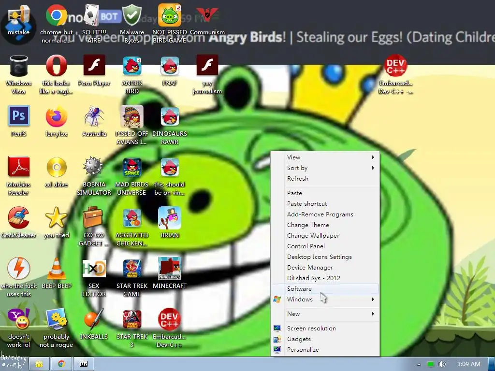495x371 pixels.
Task: Select the Australia spider solitaire icon
Action: click(x=94, y=116)
